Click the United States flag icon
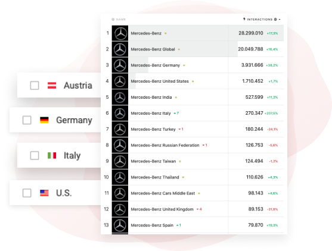The image size is (332, 251). [44, 193]
